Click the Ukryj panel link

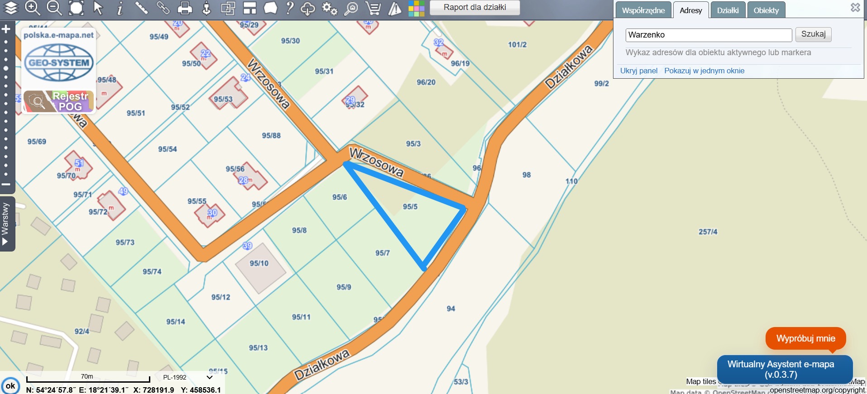(x=638, y=71)
